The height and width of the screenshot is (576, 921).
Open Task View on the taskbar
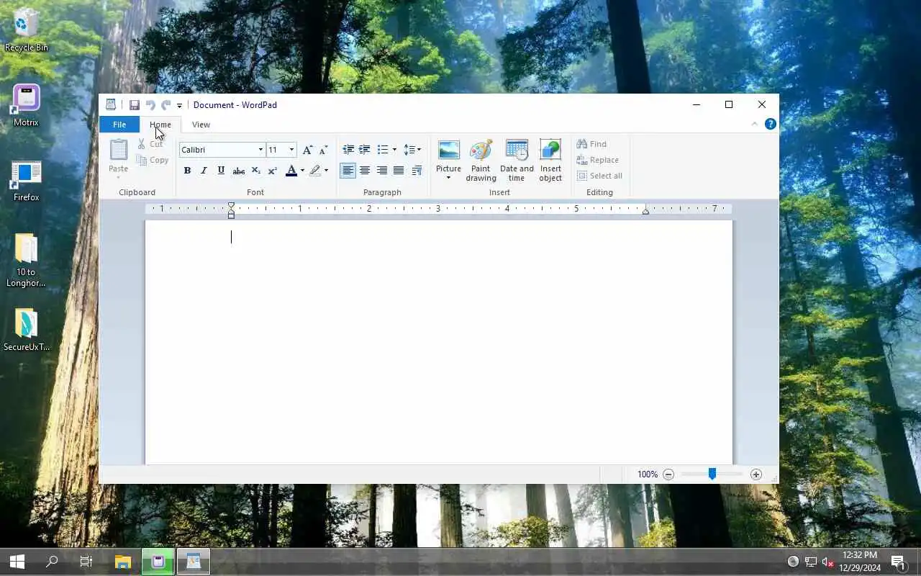click(x=86, y=562)
